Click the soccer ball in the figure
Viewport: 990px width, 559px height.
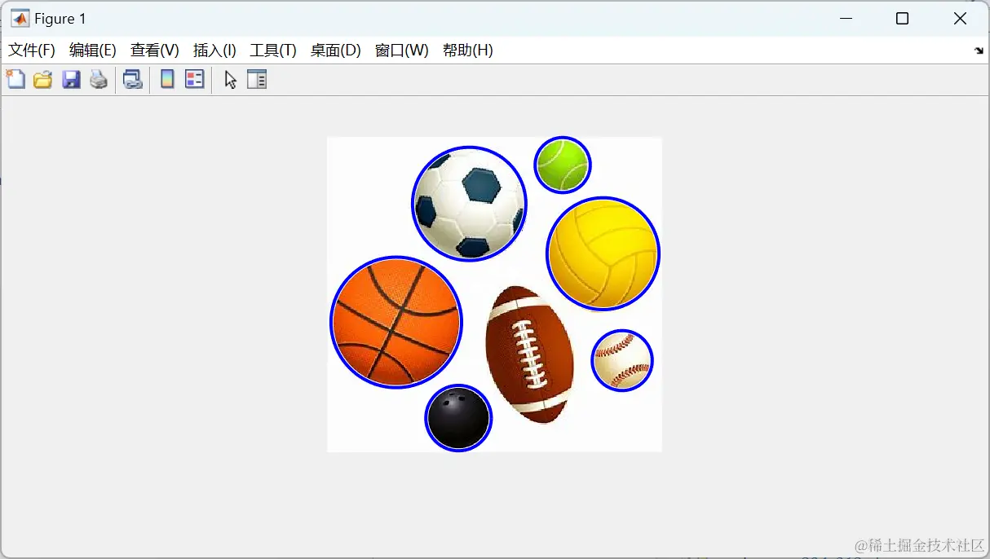coord(469,204)
